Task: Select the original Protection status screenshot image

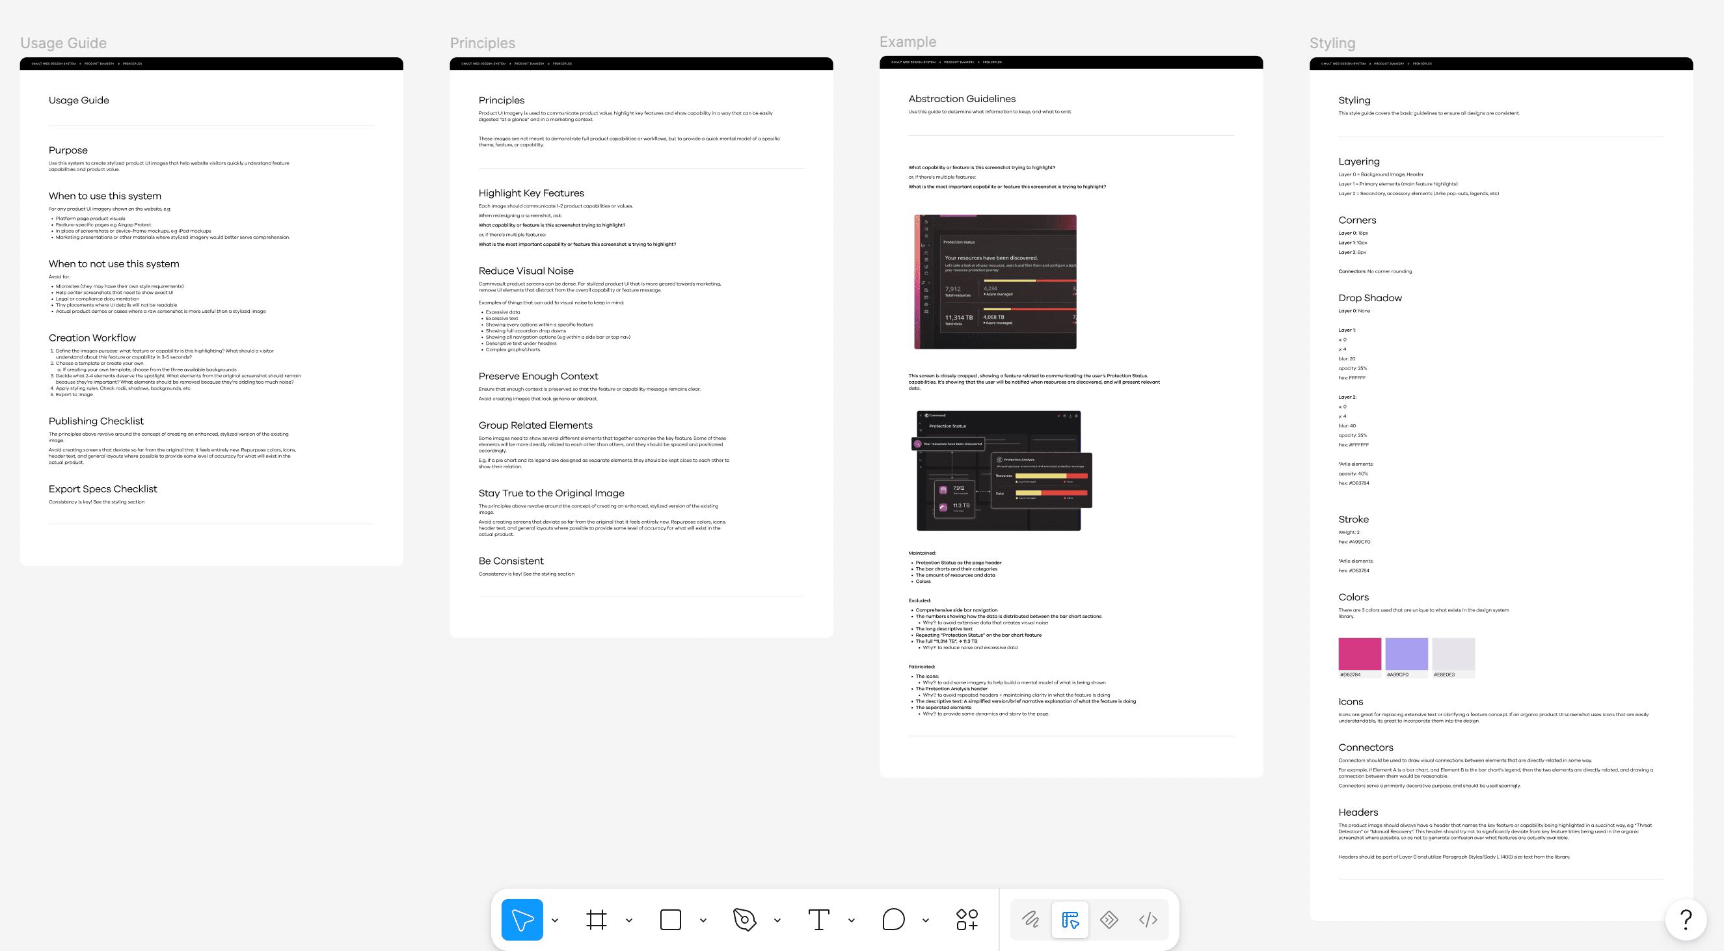Action: [995, 282]
